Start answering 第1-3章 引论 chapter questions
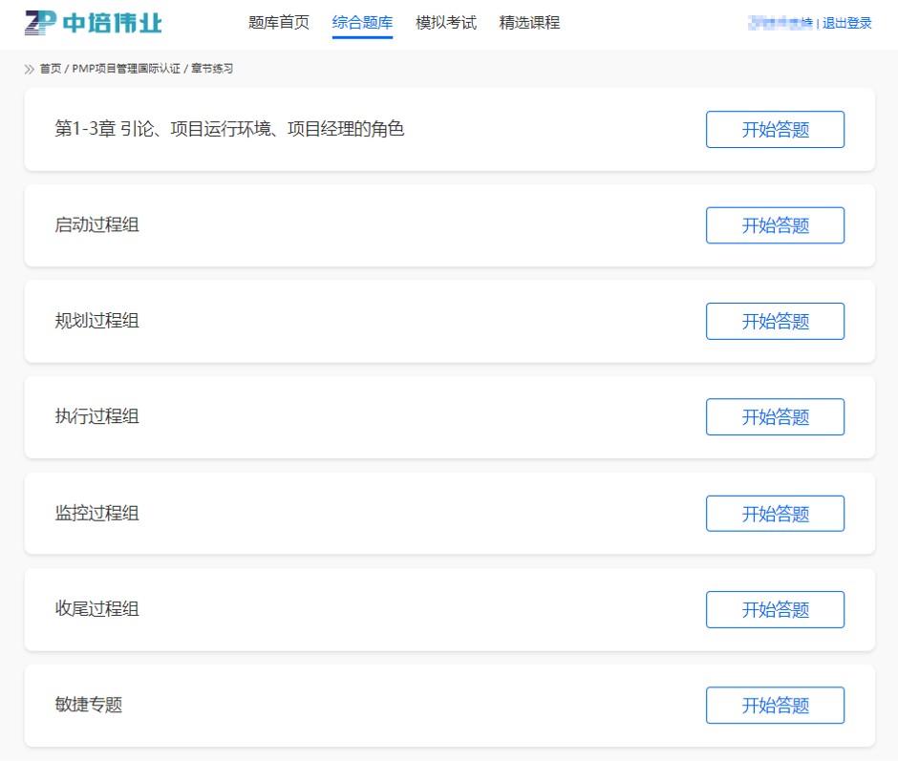This screenshot has height=761, width=898. pos(775,130)
